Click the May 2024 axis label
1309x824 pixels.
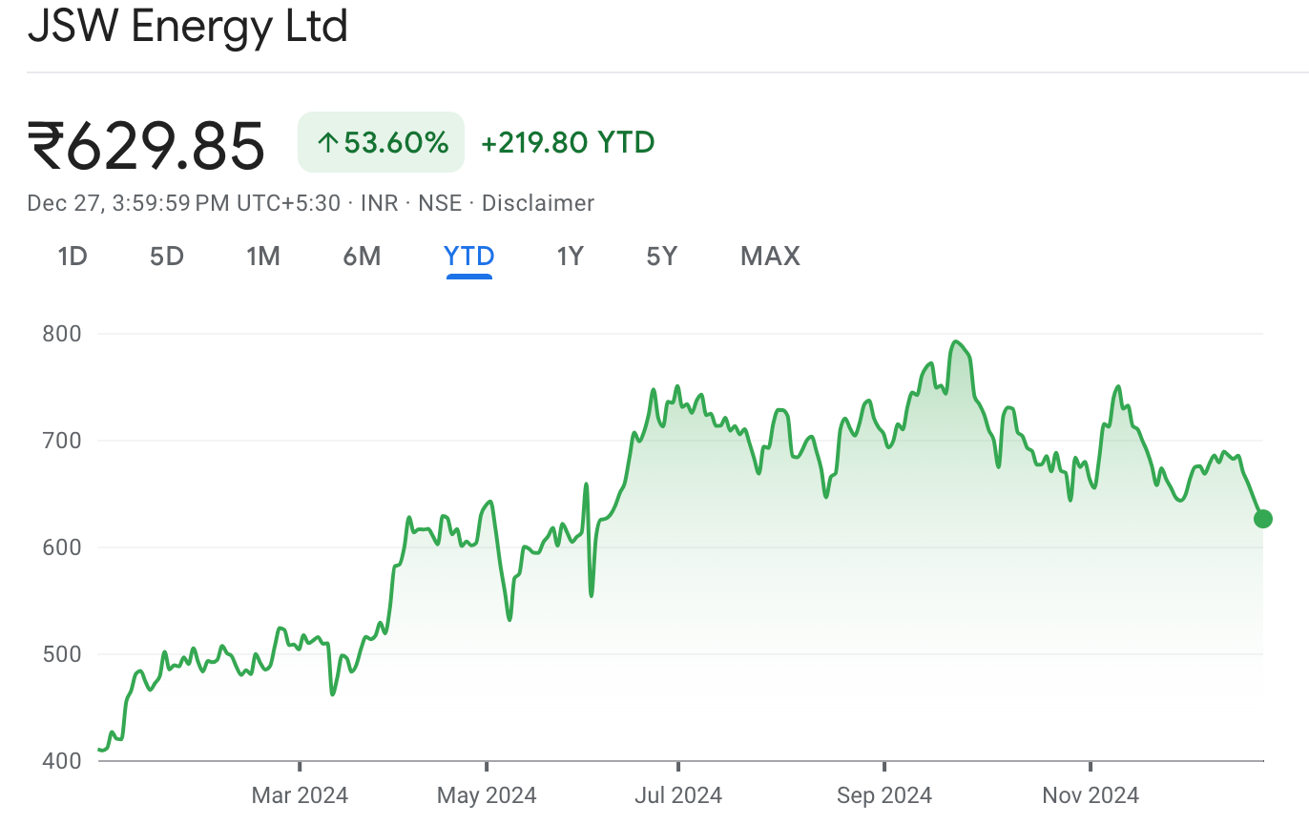coord(487,794)
